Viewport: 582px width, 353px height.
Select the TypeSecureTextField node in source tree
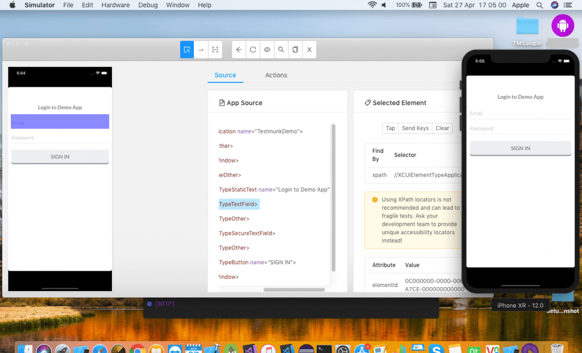pyautogui.click(x=247, y=233)
